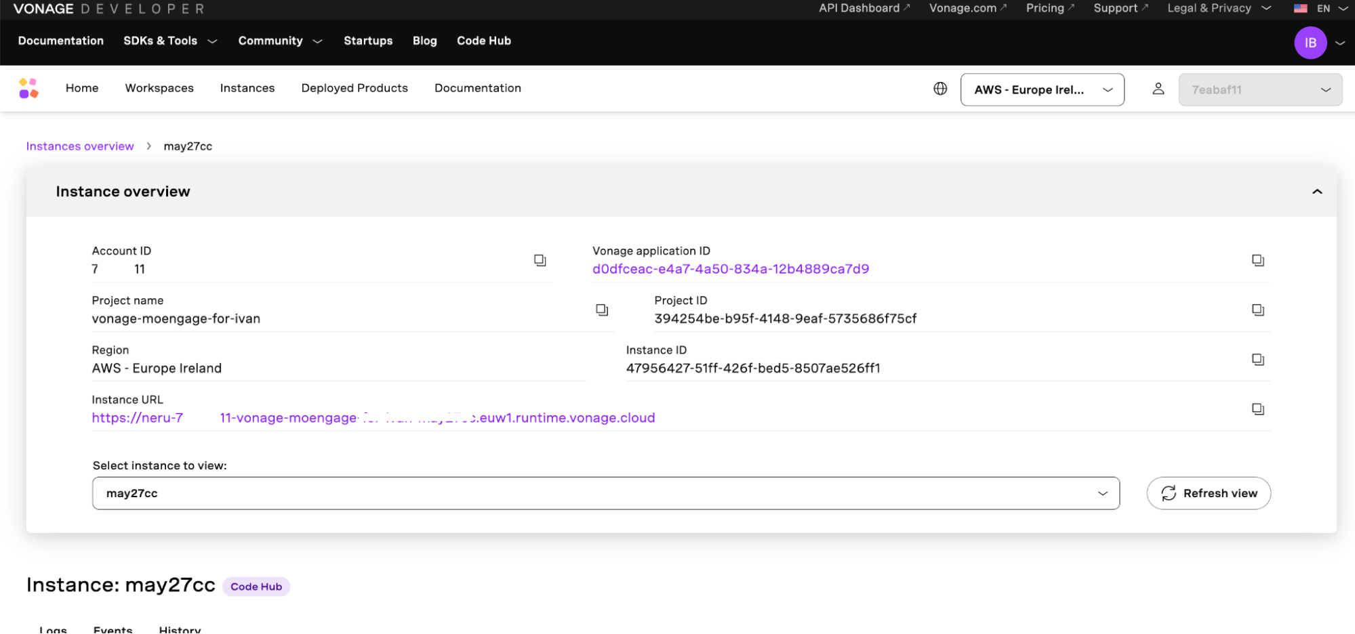Go to the Startups page
Image resolution: width=1355 pixels, height=634 pixels.
point(368,41)
